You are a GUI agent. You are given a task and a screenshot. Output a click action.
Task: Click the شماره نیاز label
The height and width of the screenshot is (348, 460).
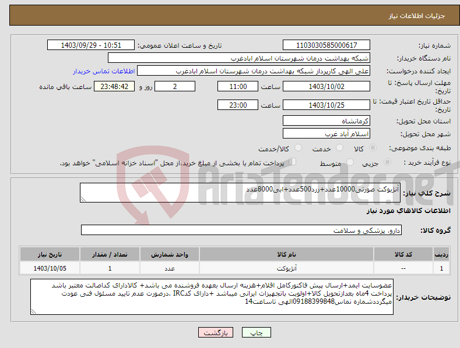pyautogui.click(x=434, y=45)
